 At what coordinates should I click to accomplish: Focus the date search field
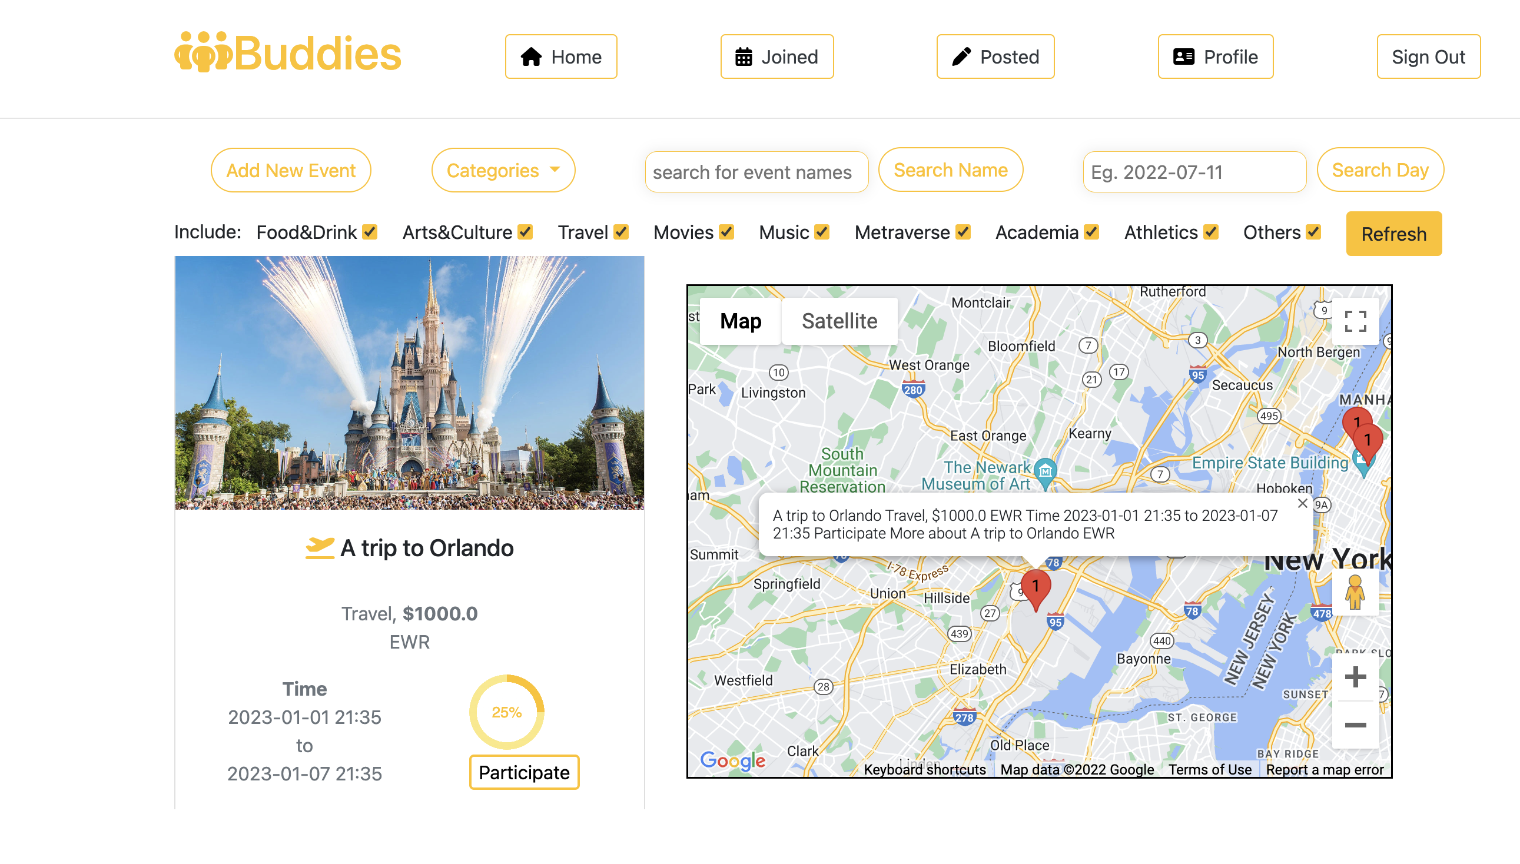[x=1194, y=172]
